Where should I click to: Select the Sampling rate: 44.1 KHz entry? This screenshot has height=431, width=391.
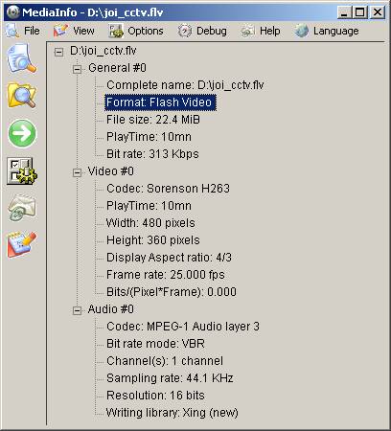click(170, 378)
